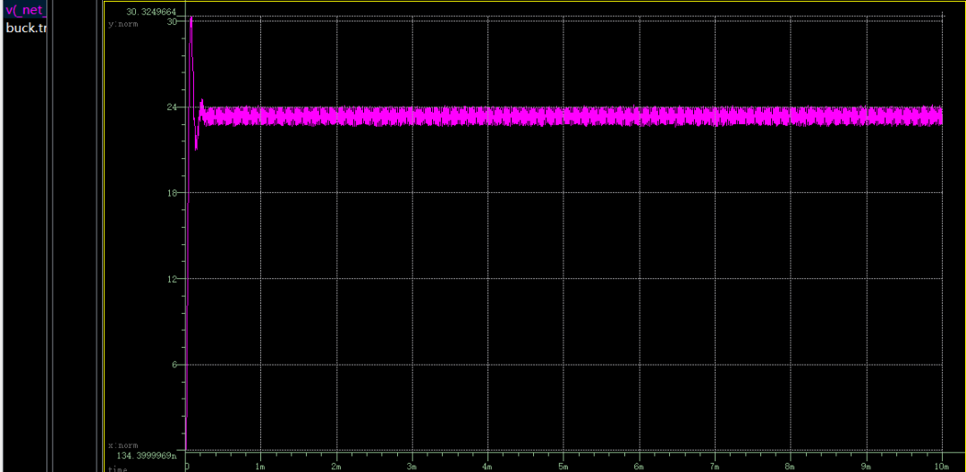Select the magenta v(_net signal entry
This screenshot has height=472, width=966.
25,11
